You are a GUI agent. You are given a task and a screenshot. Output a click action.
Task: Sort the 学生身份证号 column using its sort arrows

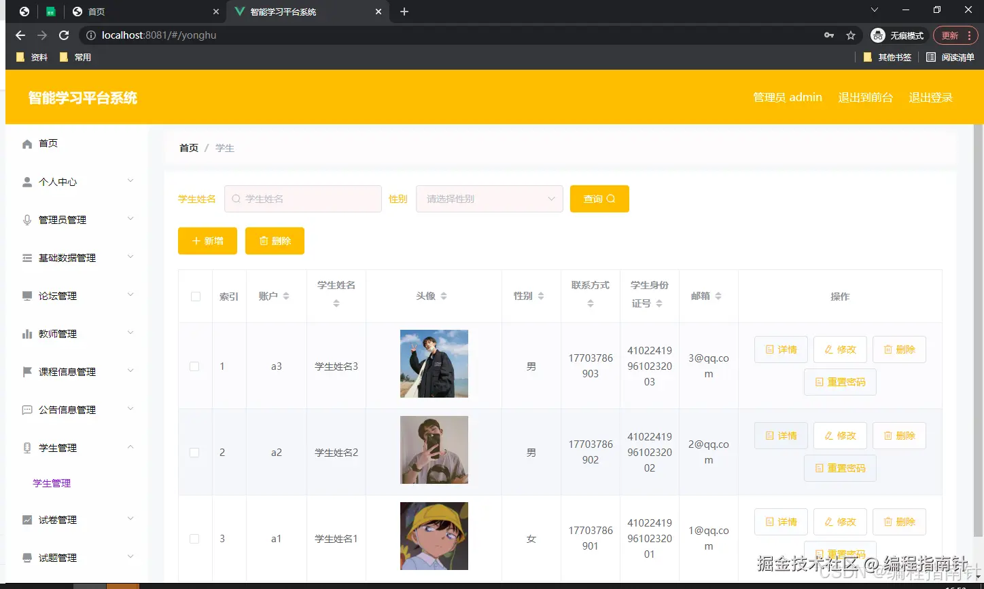coord(659,303)
